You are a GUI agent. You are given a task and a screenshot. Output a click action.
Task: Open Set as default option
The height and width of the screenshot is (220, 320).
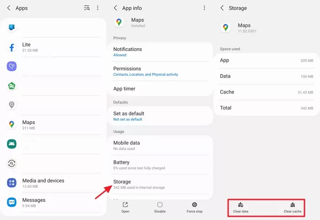(x=162, y=116)
